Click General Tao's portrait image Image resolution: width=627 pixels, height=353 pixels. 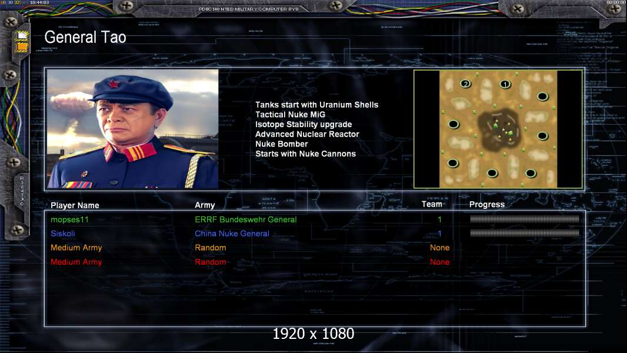[x=133, y=129]
